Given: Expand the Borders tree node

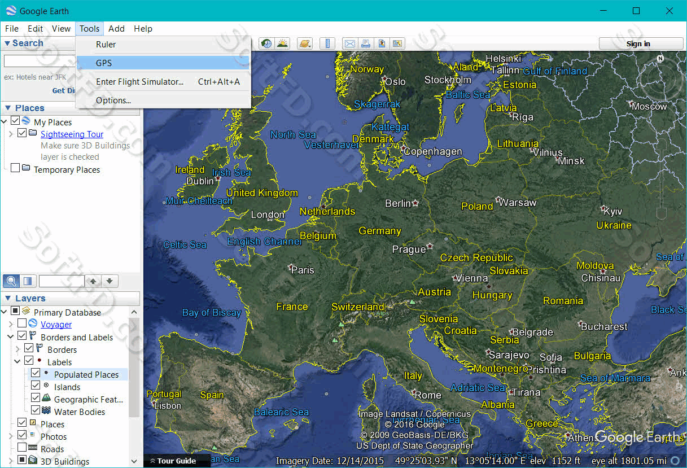Looking at the screenshot, I should tap(17, 349).
